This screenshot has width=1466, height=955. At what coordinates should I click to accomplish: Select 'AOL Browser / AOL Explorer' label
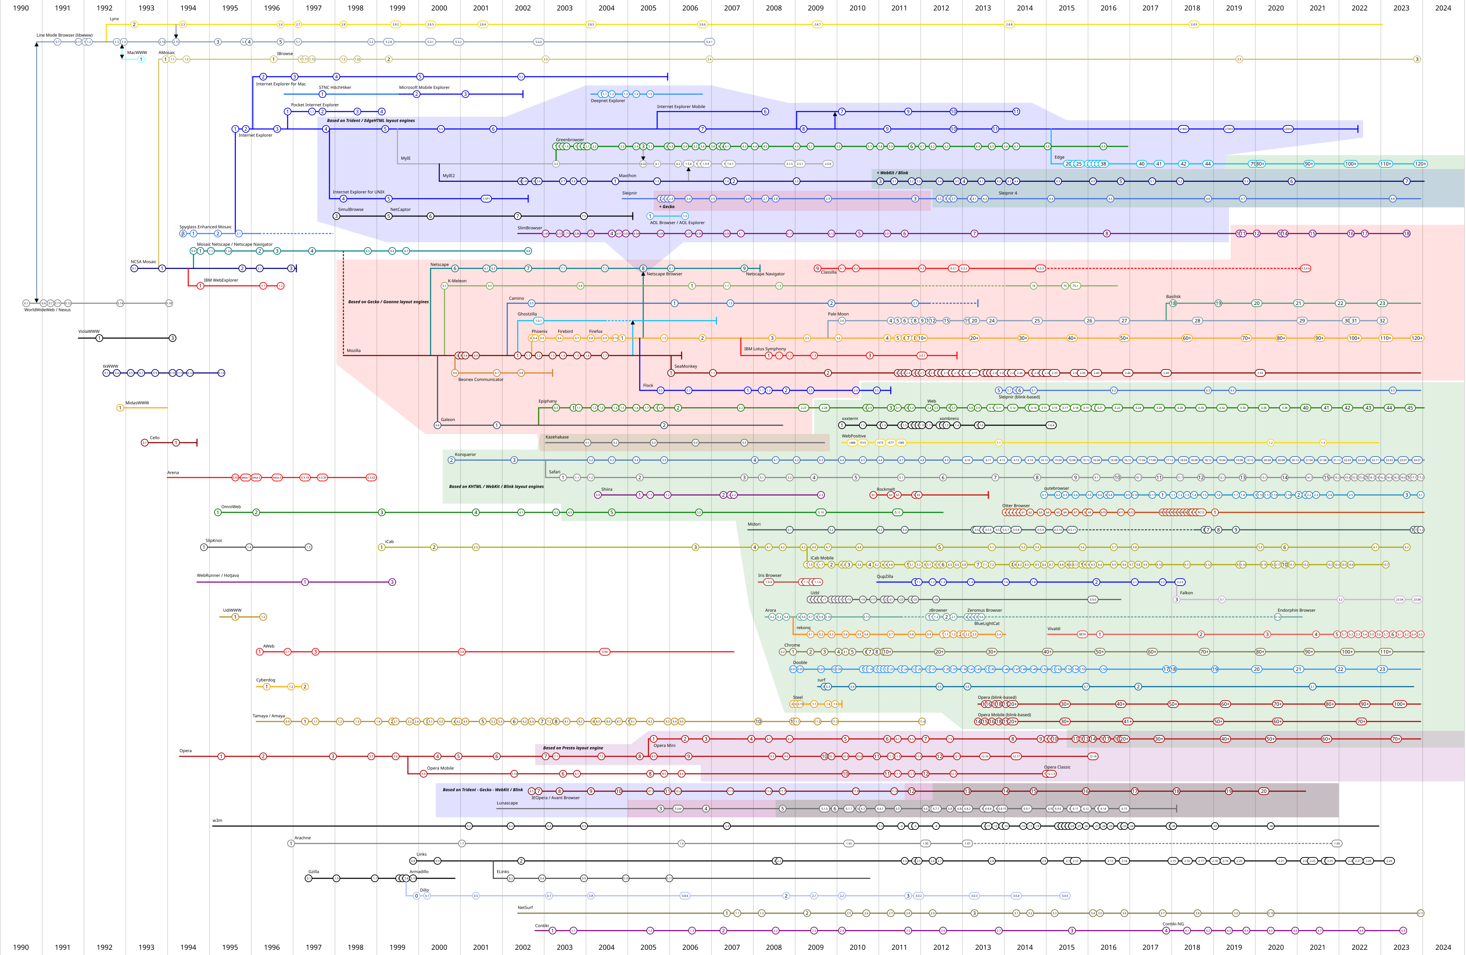click(x=677, y=223)
